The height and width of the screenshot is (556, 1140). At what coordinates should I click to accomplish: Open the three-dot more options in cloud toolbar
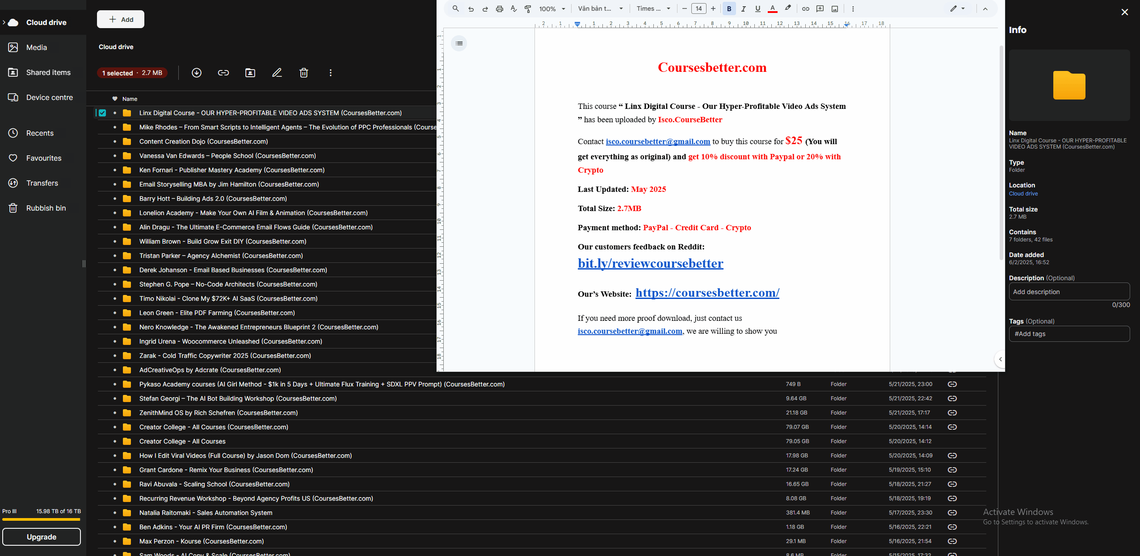331,73
